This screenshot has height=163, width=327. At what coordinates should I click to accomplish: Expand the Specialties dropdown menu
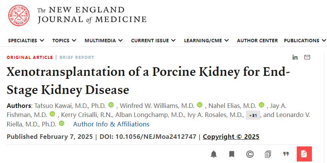26,40
